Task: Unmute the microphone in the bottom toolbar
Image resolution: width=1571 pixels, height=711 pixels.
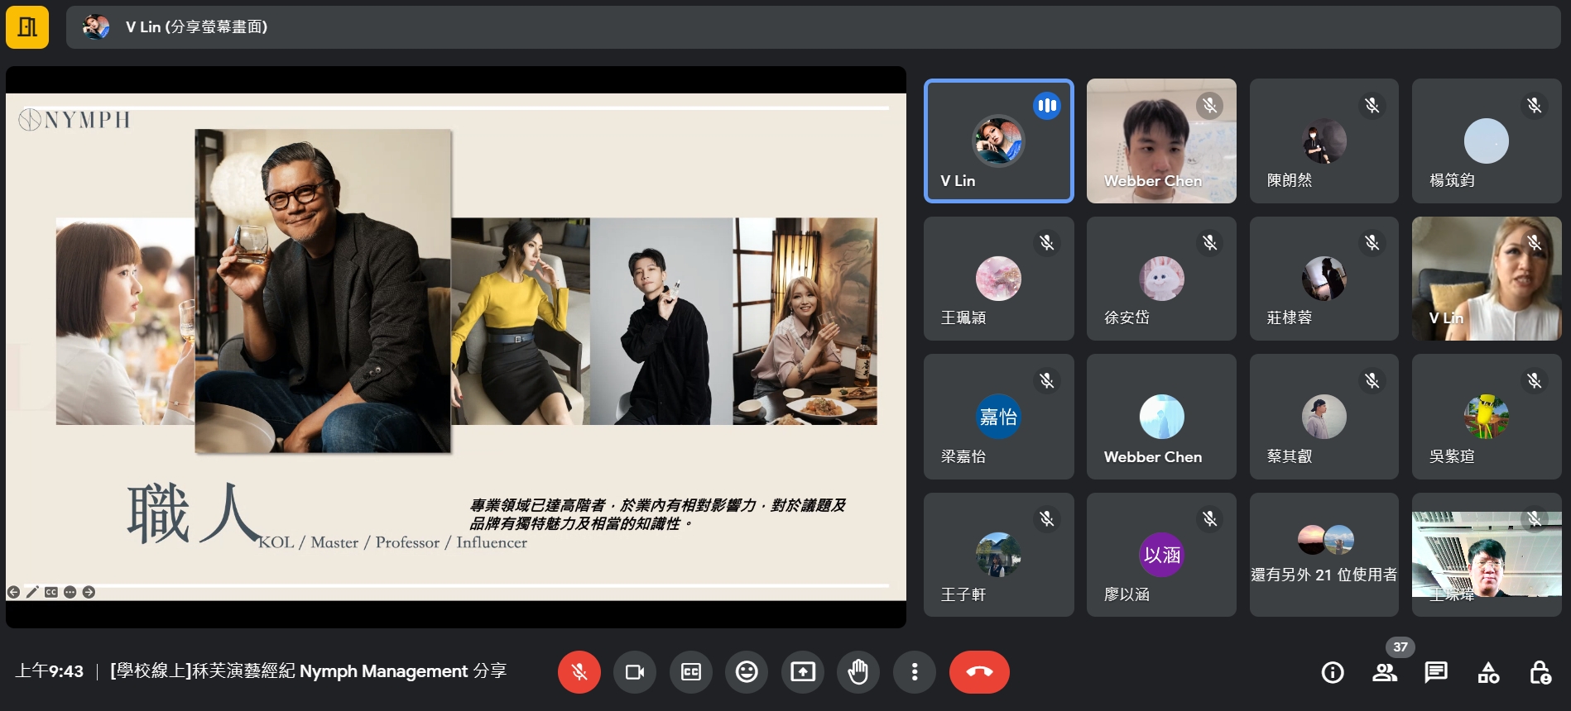Action: pyautogui.click(x=579, y=672)
